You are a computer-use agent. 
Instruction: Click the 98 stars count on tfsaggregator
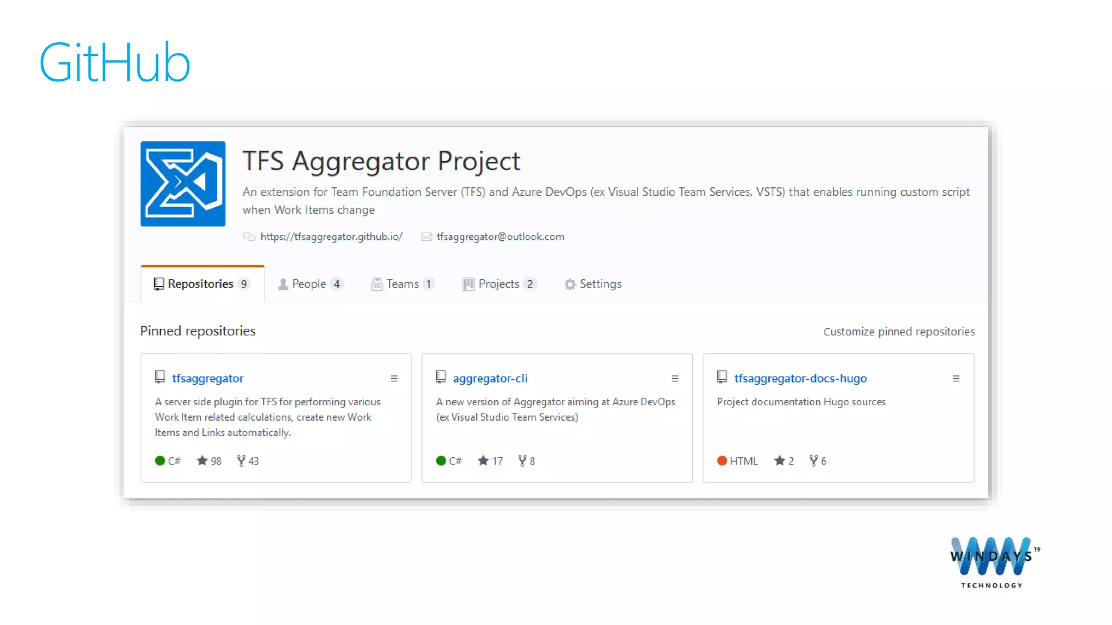(x=210, y=461)
